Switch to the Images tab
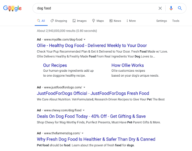 coord(79,21)
